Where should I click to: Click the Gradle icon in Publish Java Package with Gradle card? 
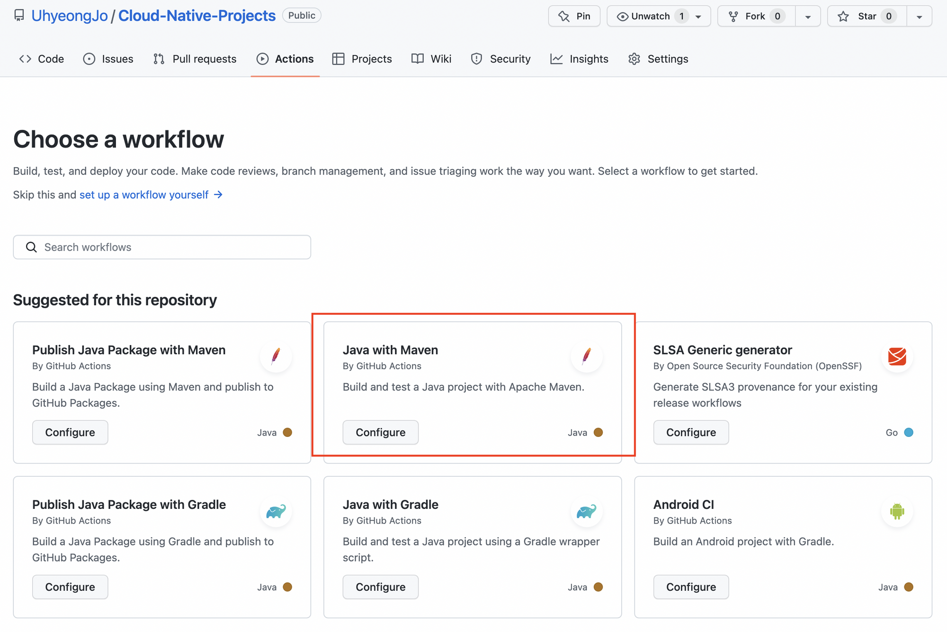click(276, 511)
